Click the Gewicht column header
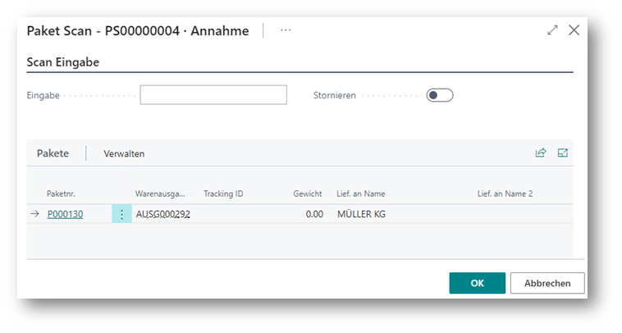This screenshot has width=622, height=333. 308,194
